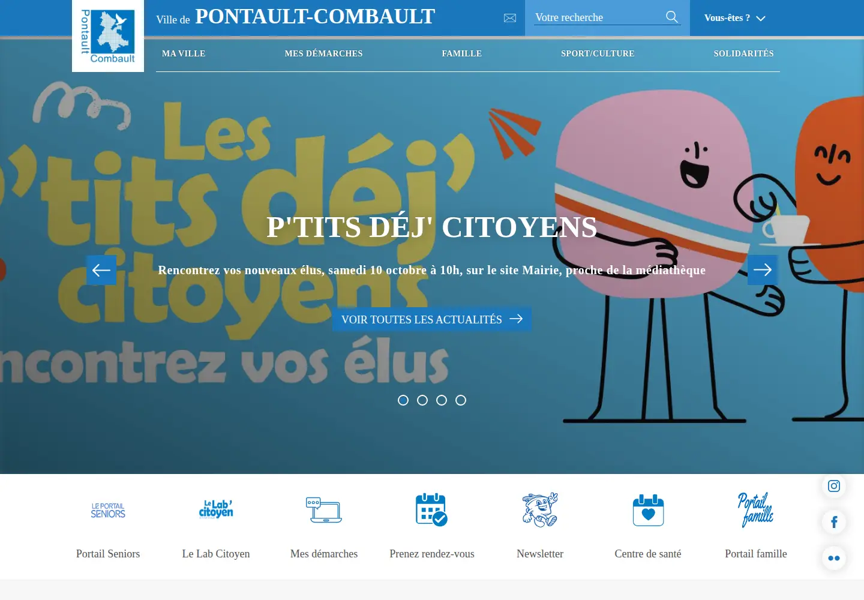Open the Facebook social icon
This screenshot has width=864, height=600.
pyautogui.click(x=834, y=522)
